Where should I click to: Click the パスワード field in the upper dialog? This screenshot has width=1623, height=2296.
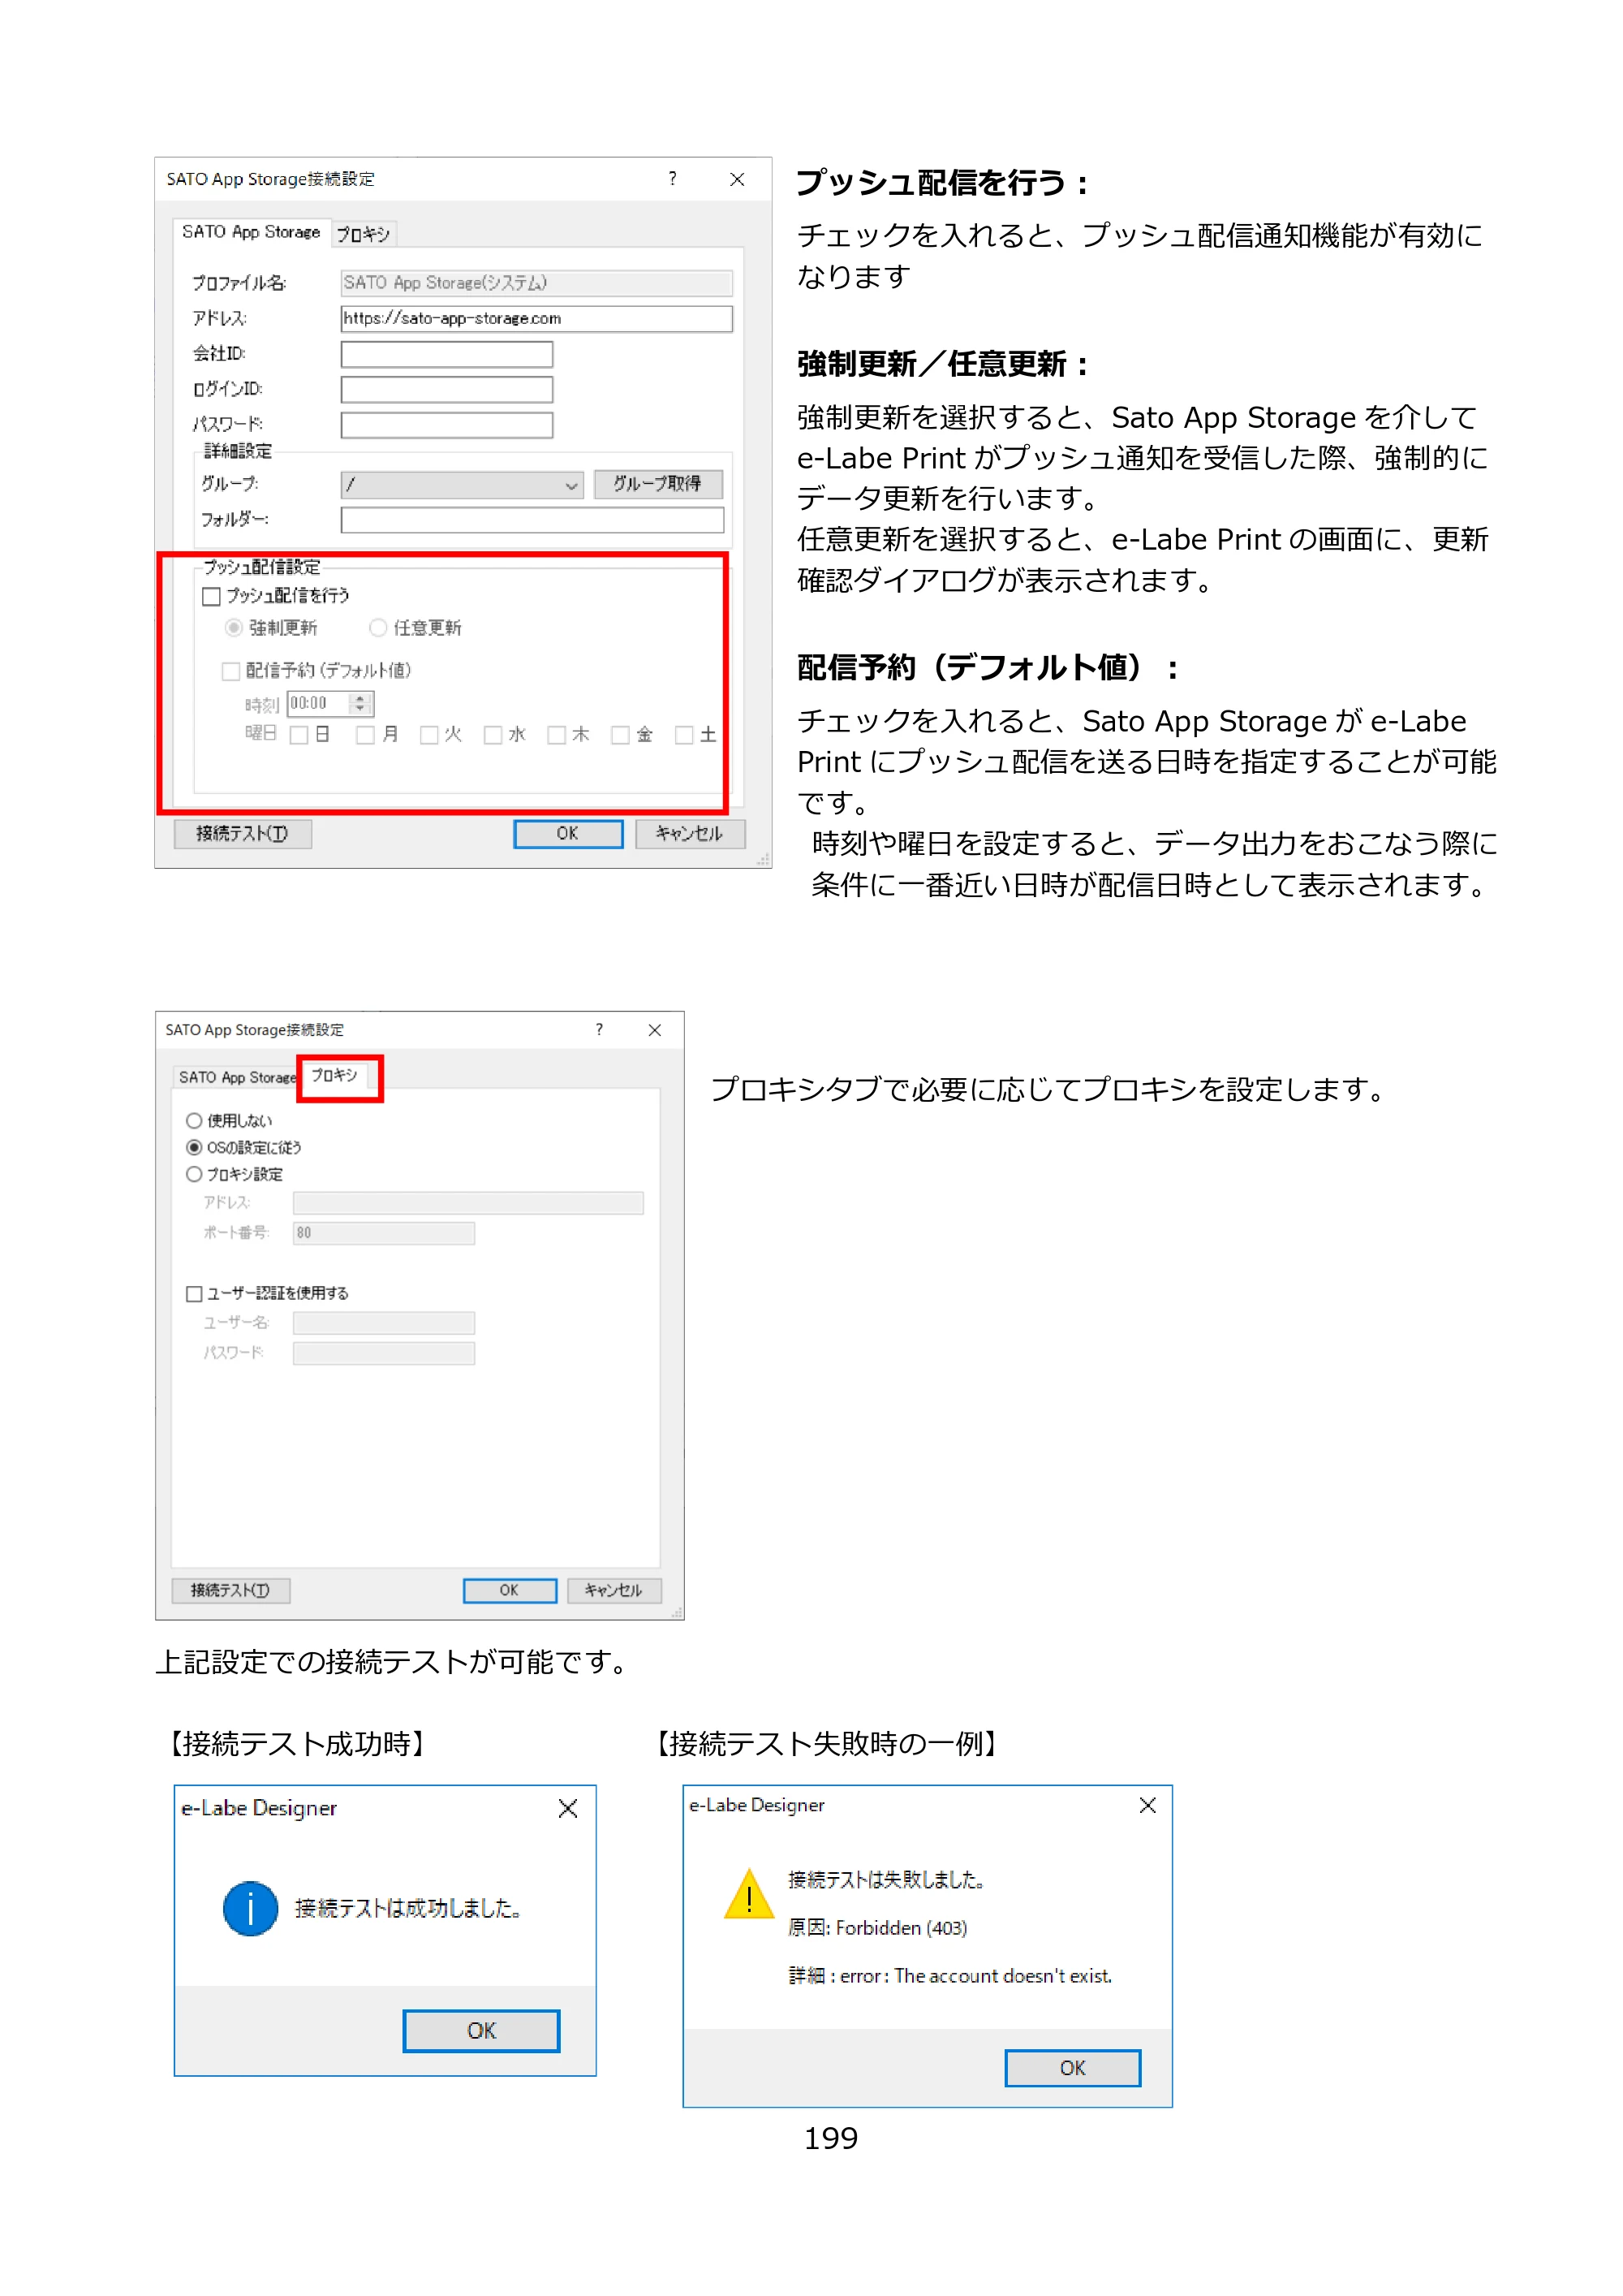click(446, 425)
